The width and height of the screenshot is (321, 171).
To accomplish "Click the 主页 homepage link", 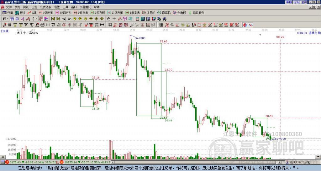I will pyautogui.click(x=304, y=2).
